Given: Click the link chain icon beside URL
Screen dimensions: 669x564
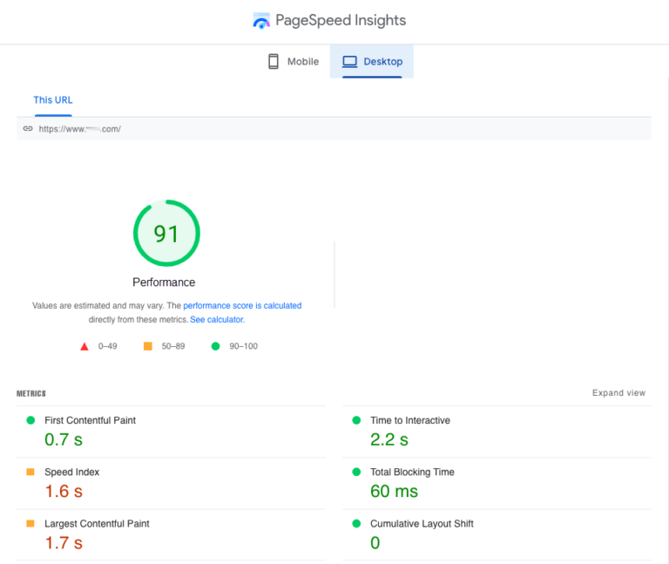Looking at the screenshot, I should point(28,128).
